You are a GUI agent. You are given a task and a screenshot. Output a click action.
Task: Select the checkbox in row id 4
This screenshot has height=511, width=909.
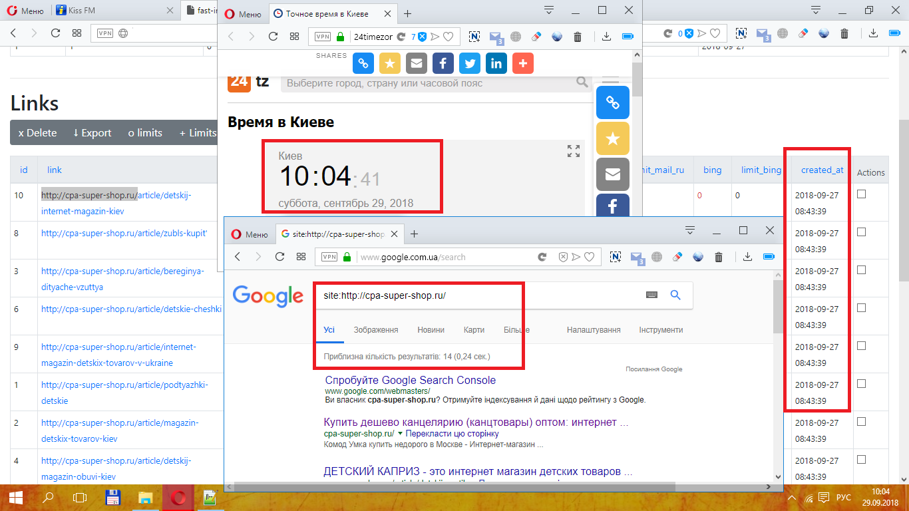coord(861,460)
